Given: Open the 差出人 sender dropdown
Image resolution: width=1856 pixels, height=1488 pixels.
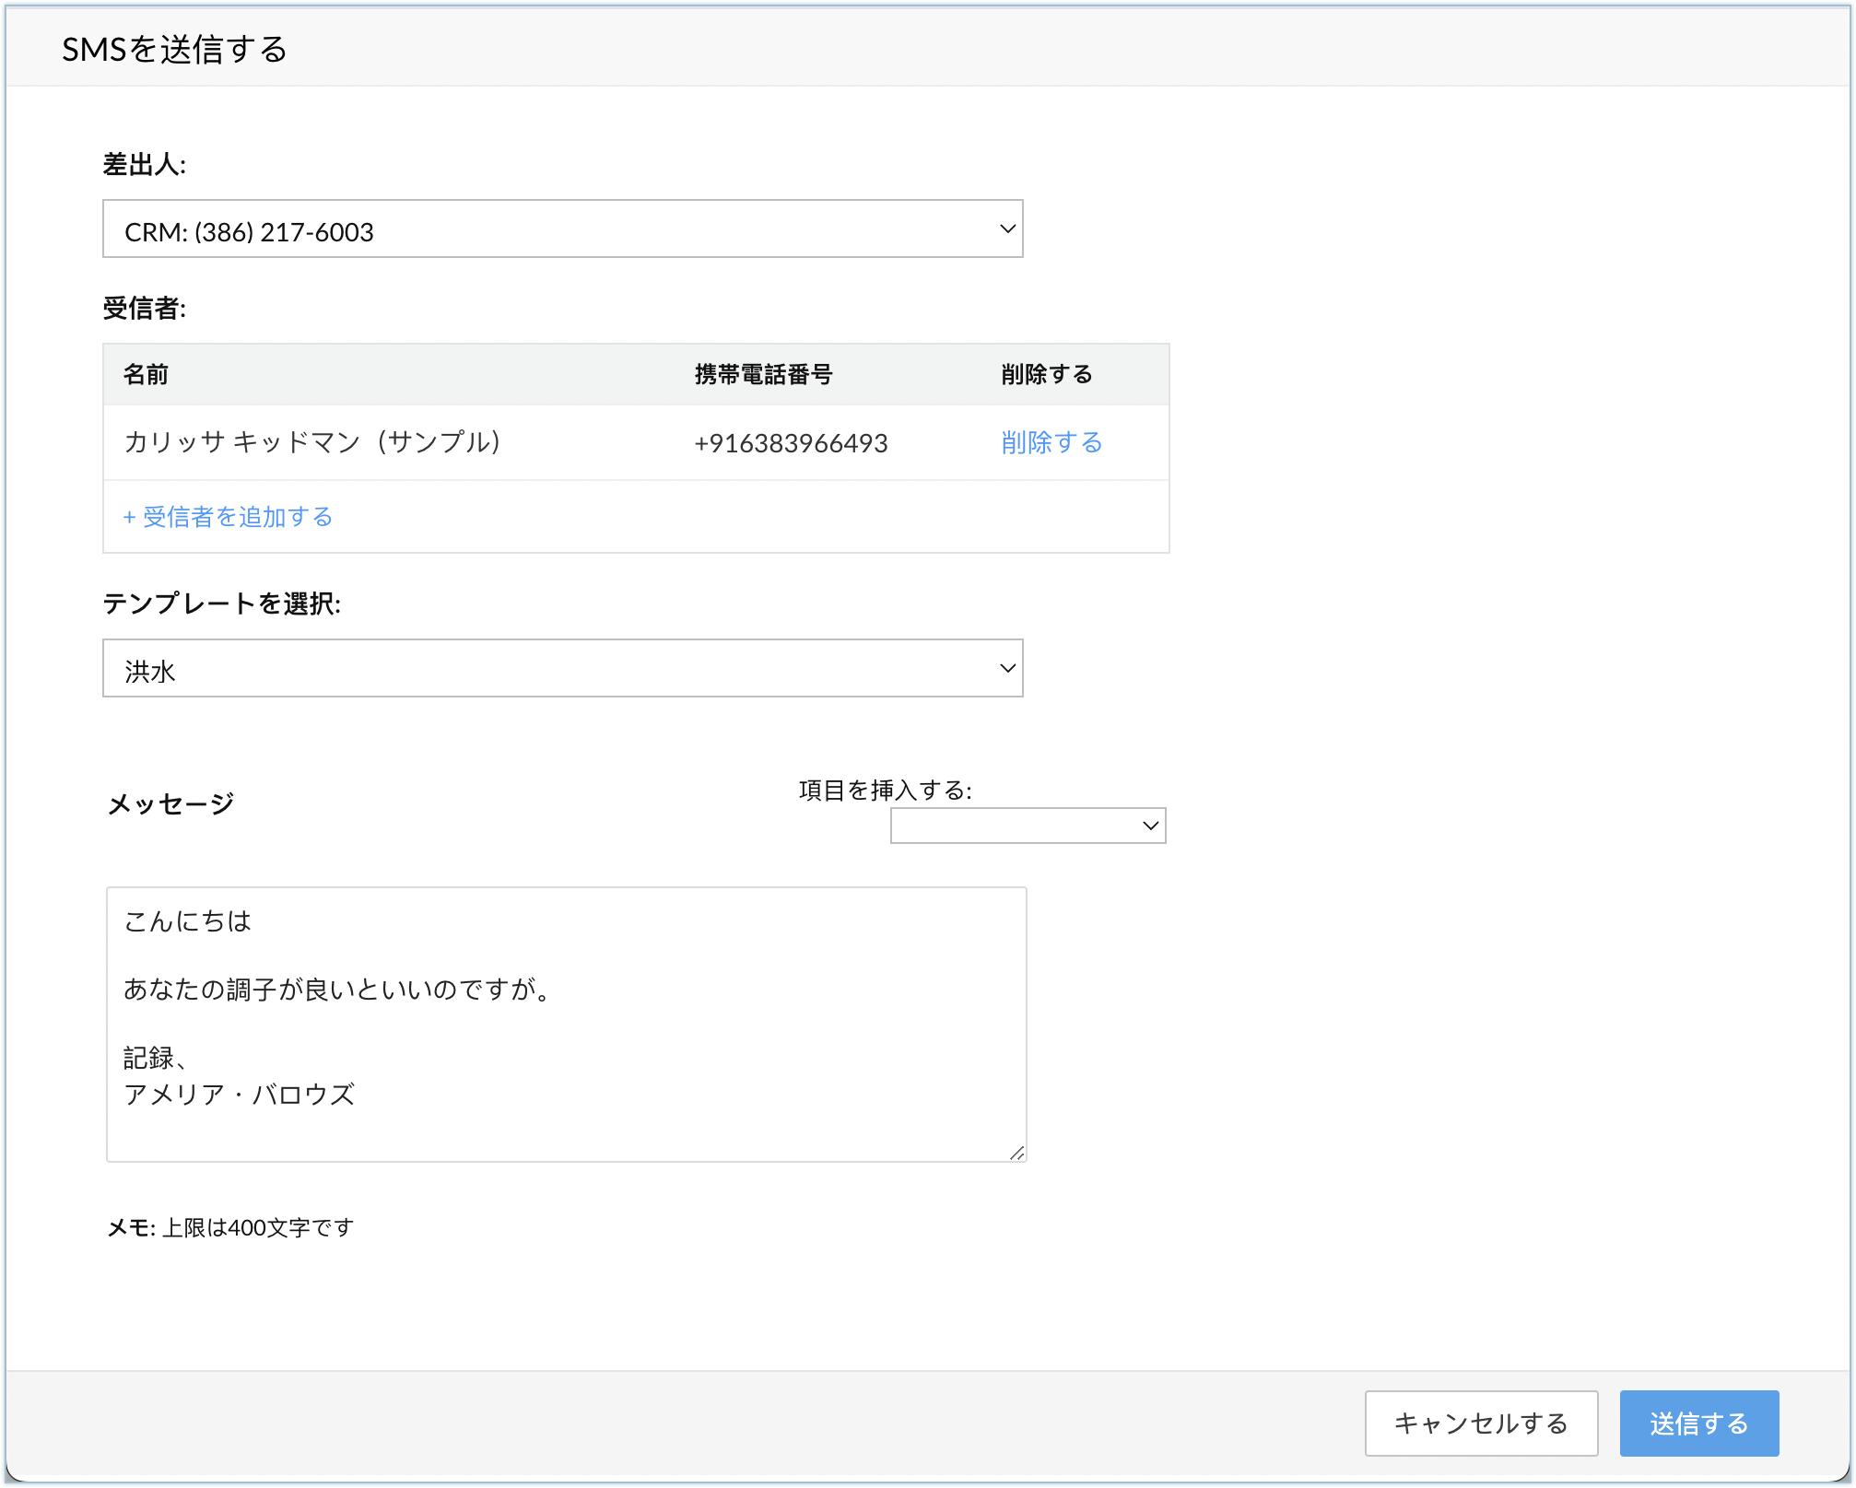Looking at the screenshot, I should coord(562,229).
